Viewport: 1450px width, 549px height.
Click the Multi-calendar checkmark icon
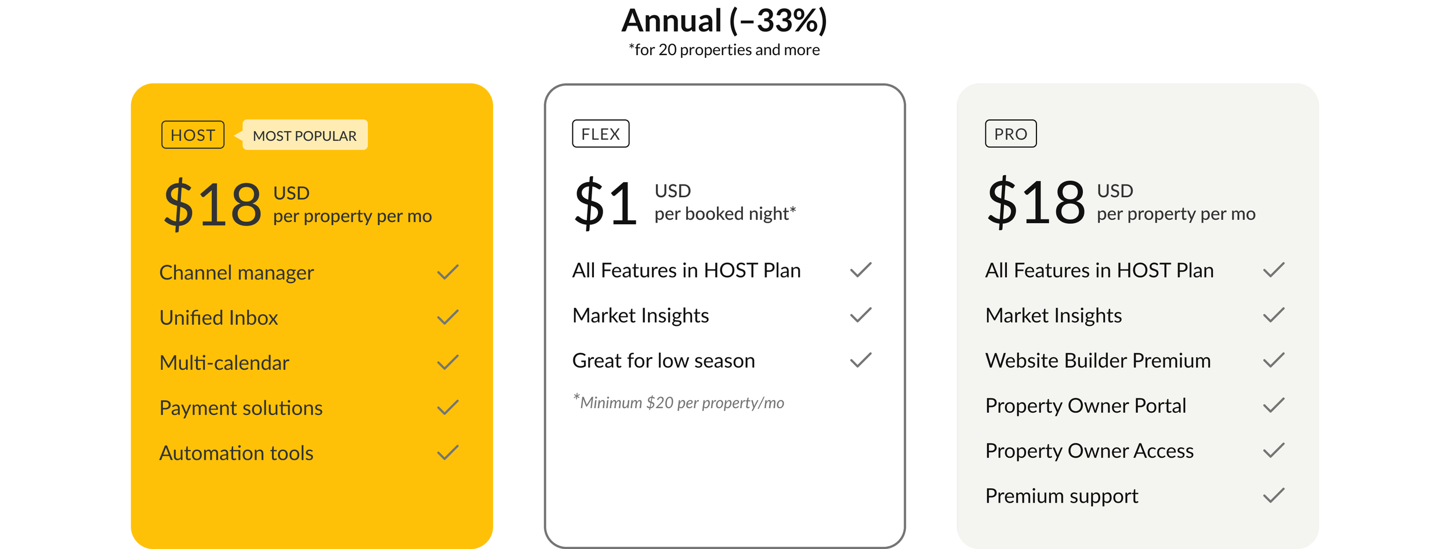tap(448, 362)
